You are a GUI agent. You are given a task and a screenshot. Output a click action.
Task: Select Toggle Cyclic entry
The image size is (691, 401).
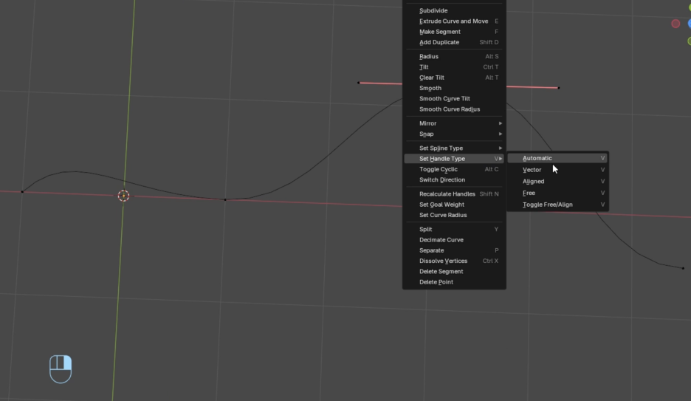pyautogui.click(x=454, y=169)
